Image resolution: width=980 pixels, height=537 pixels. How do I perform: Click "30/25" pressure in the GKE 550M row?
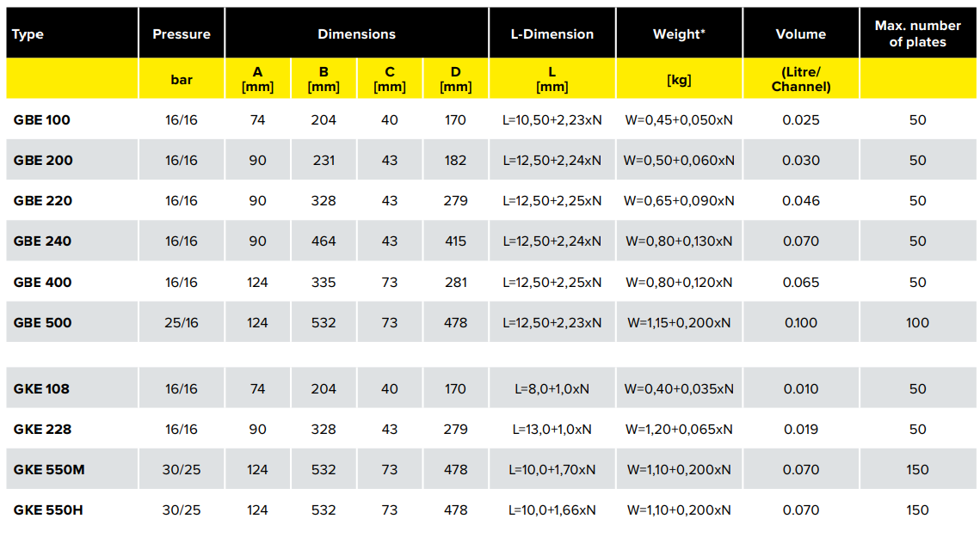(x=182, y=470)
